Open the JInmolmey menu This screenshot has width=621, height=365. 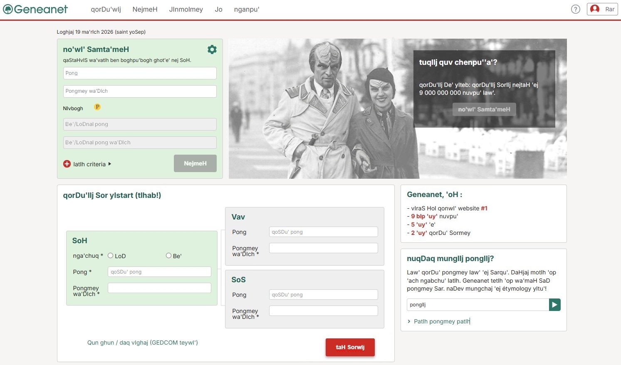186,9
